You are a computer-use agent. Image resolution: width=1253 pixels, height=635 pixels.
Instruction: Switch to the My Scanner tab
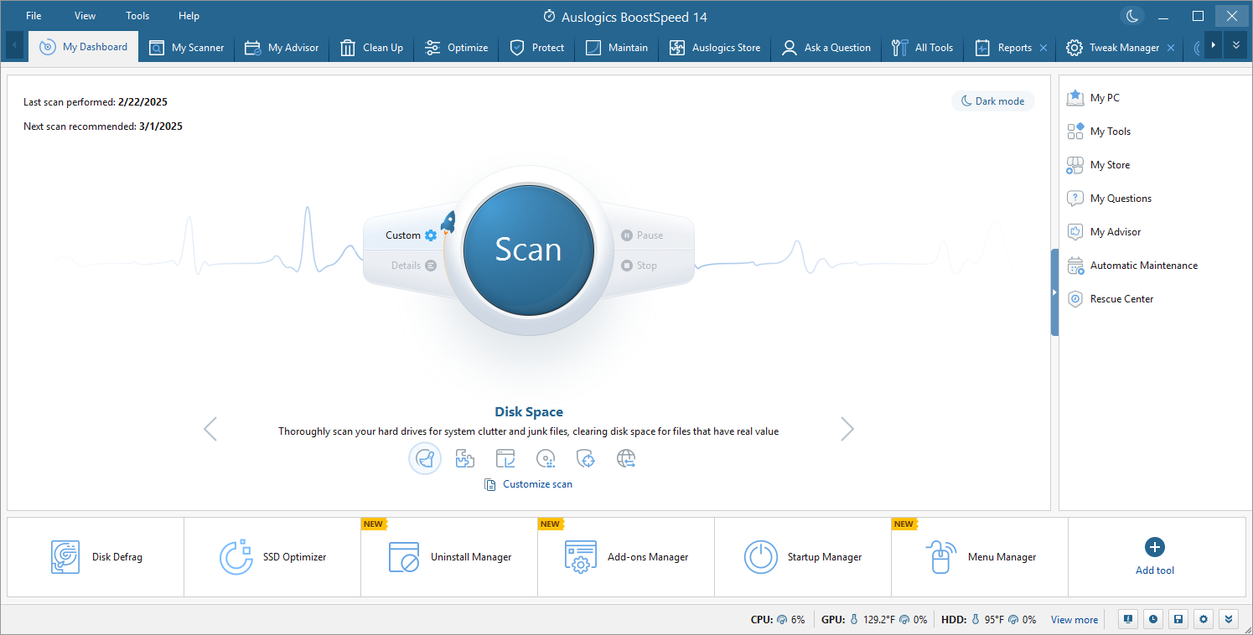coord(187,48)
